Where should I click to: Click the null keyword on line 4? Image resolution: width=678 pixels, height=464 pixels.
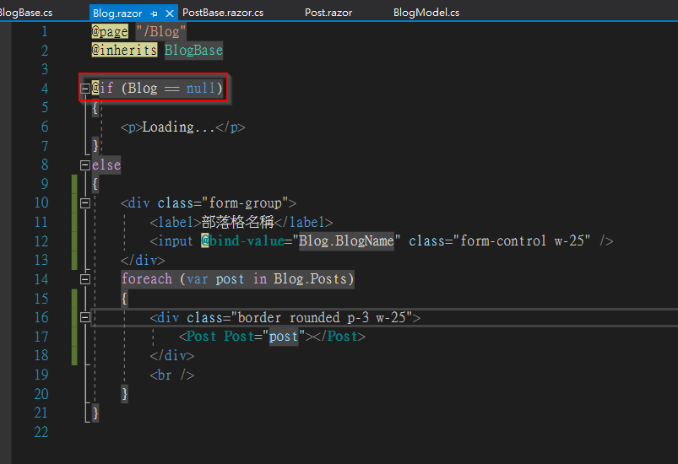(x=201, y=88)
